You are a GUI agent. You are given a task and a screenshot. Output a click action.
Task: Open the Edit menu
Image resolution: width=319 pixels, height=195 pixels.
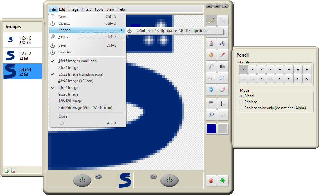point(62,9)
